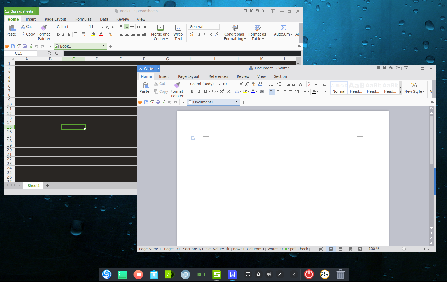Apply superscript in Writer toolbar

222,91
